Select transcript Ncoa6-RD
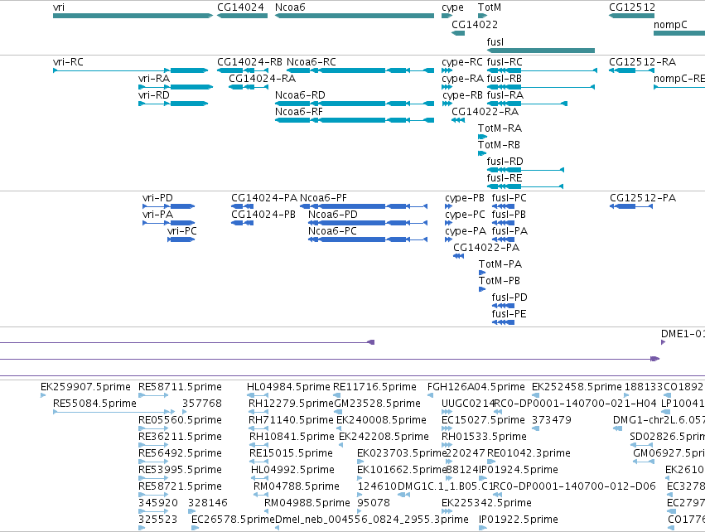 (x=355, y=104)
